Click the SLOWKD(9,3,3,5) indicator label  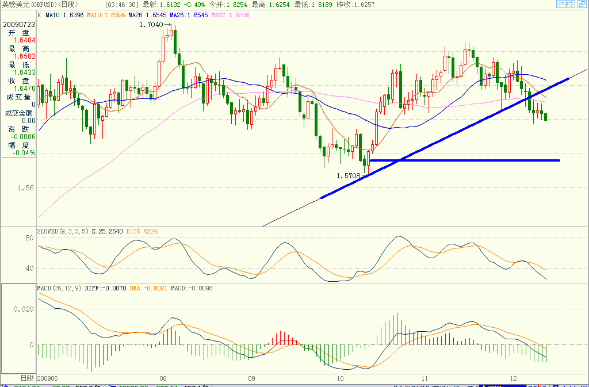[63, 231]
